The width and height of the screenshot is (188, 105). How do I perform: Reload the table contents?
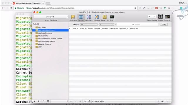click(85, 101)
